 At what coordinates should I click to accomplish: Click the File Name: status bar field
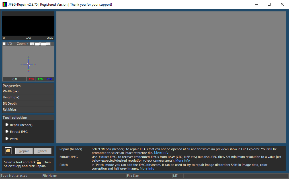coord(84,176)
